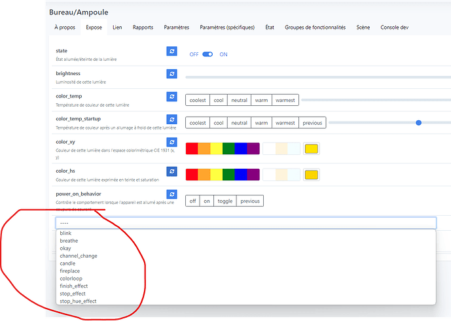Refresh the power_on_behavior value
Image resolution: width=451 pixels, height=321 pixels.
171,194
